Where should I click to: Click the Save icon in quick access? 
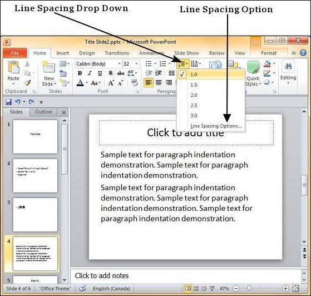(x=8, y=102)
